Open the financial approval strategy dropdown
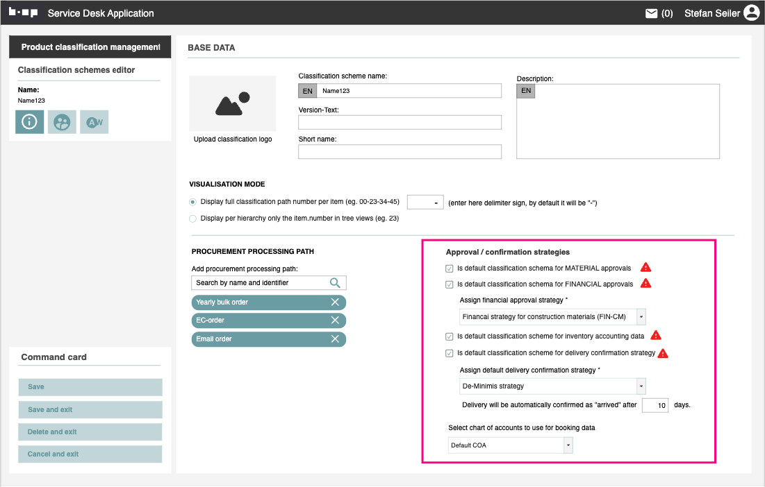The image size is (765, 487). (641, 317)
